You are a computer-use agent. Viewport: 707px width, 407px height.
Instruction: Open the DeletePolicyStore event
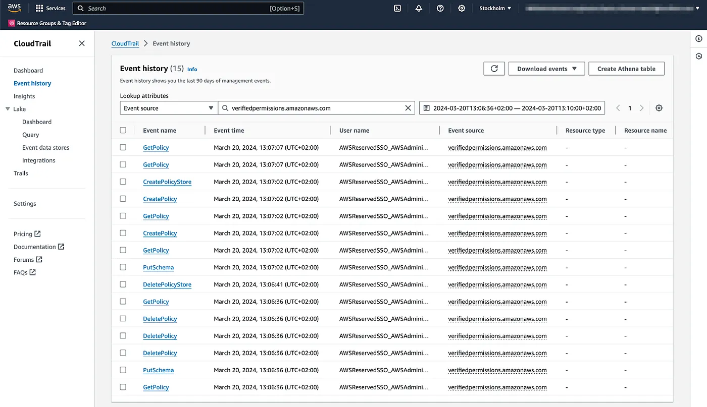tap(167, 284)
